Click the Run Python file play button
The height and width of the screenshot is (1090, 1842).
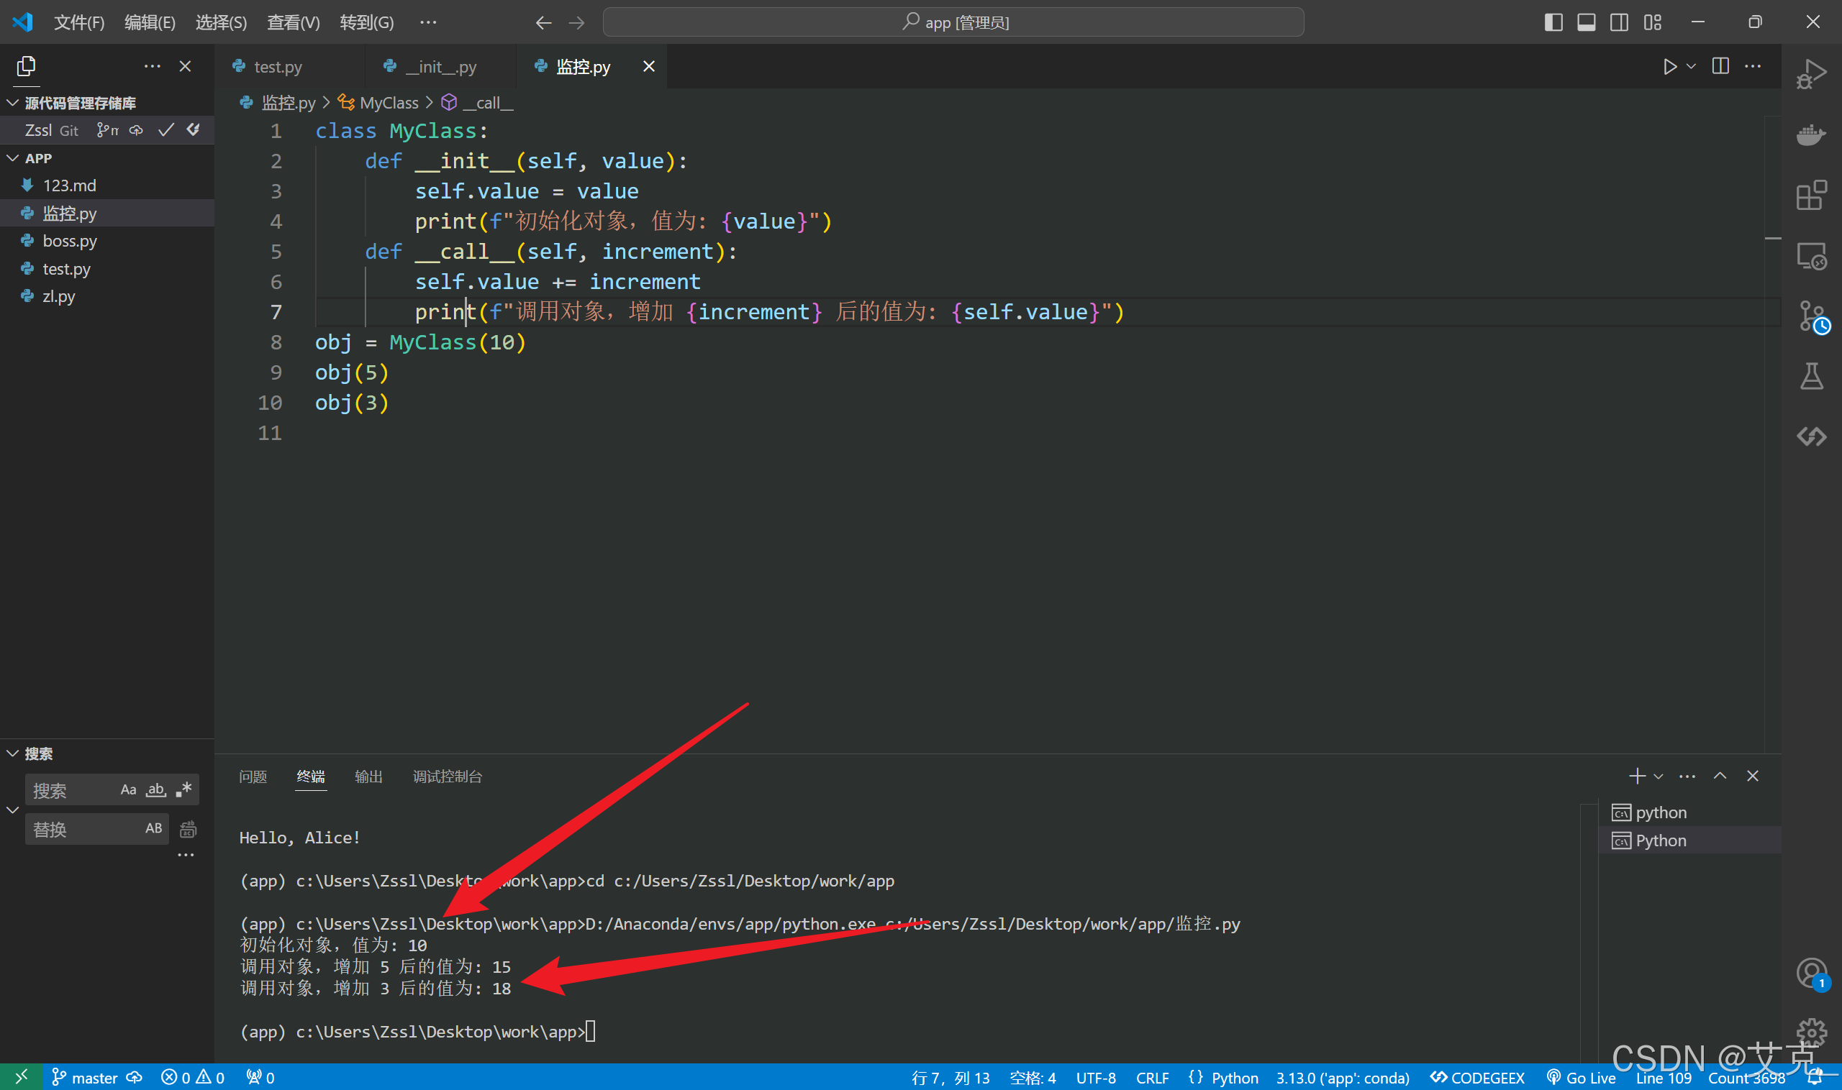tap(1669, 67)
